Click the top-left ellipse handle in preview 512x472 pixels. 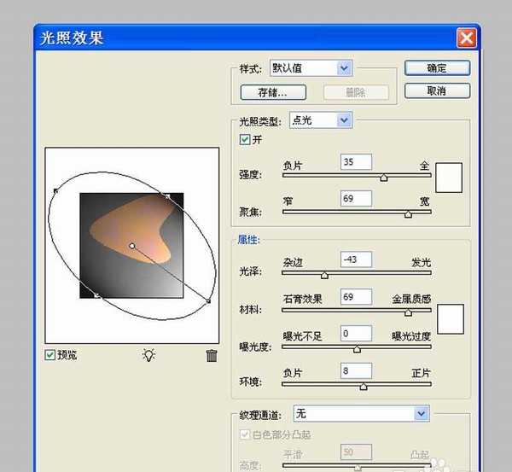[55, 190]
